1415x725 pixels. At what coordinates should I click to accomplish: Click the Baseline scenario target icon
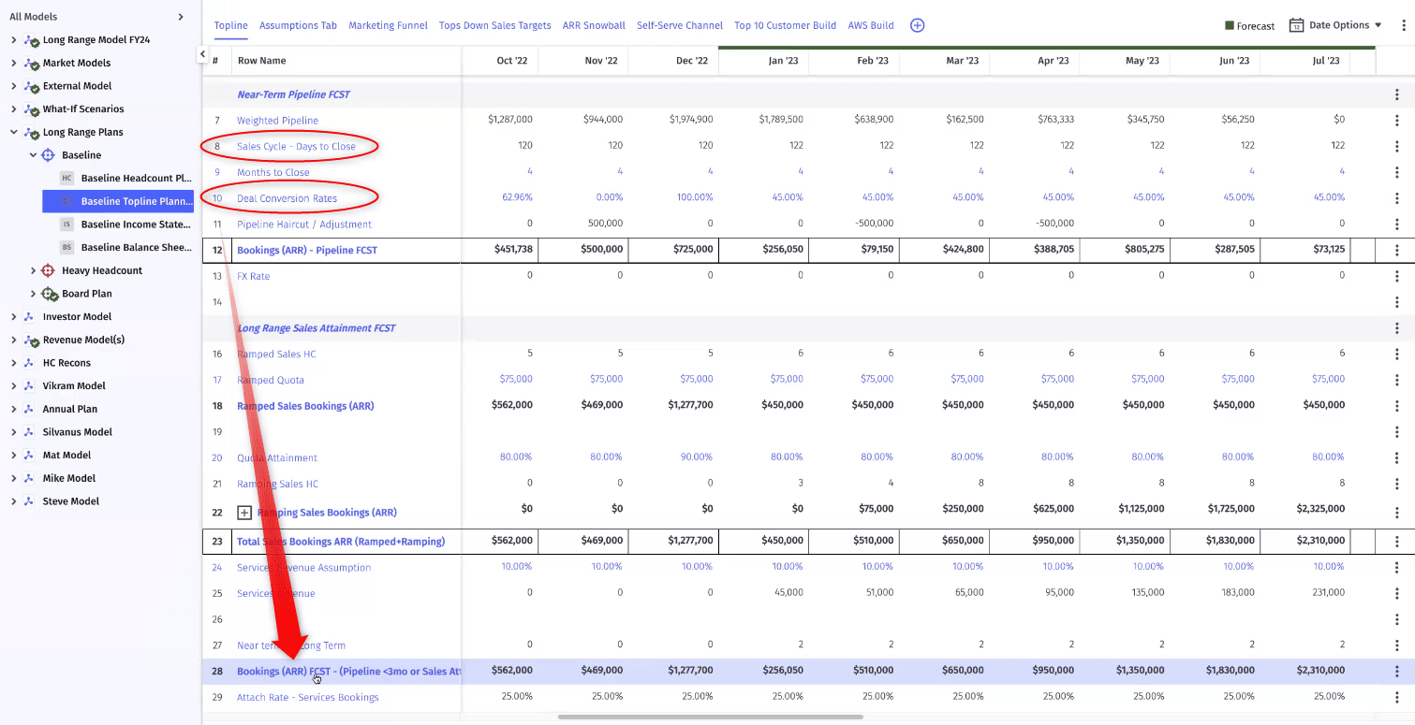(49, 155)
